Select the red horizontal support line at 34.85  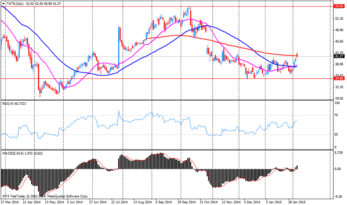(x=167, y=78)
